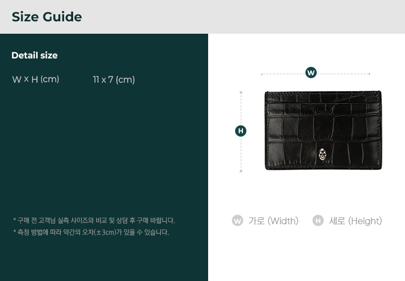
Task: Click the top end dot of height line
Action: pyautogui.click(x=241, y=92)
